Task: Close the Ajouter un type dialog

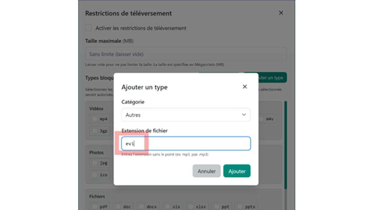Action: click(245, 87)
